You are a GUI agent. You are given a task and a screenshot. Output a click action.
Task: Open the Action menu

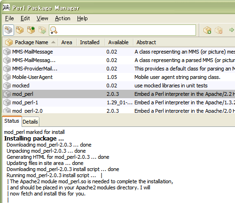pyautogui.click(x=63, y=18)
